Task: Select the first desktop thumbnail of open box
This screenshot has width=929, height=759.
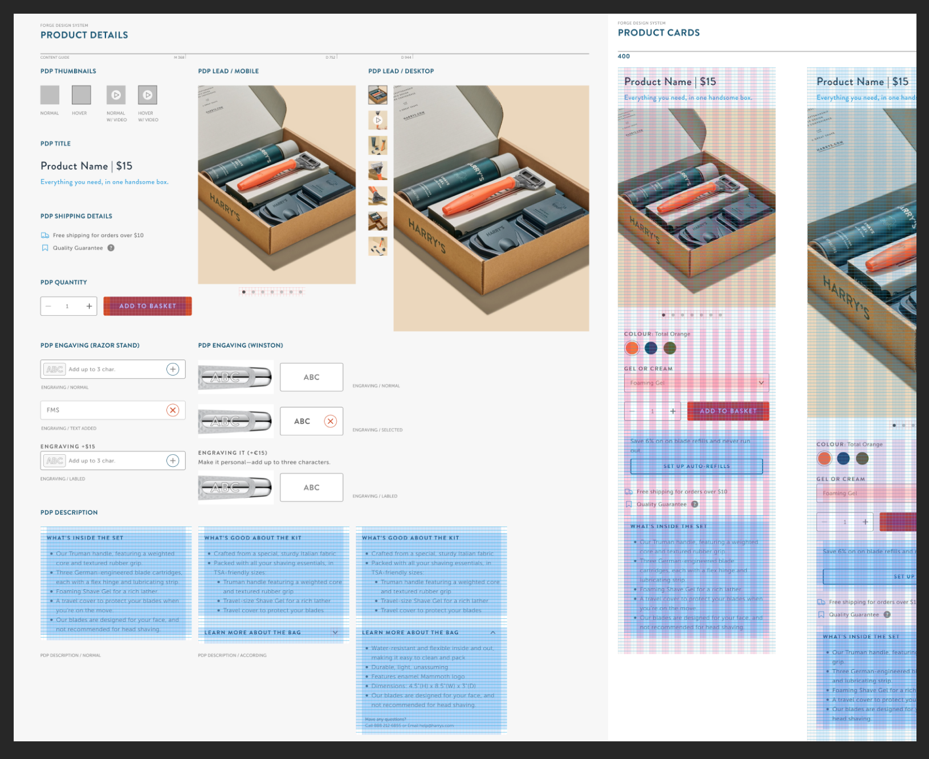Action: tap(378, 95)
